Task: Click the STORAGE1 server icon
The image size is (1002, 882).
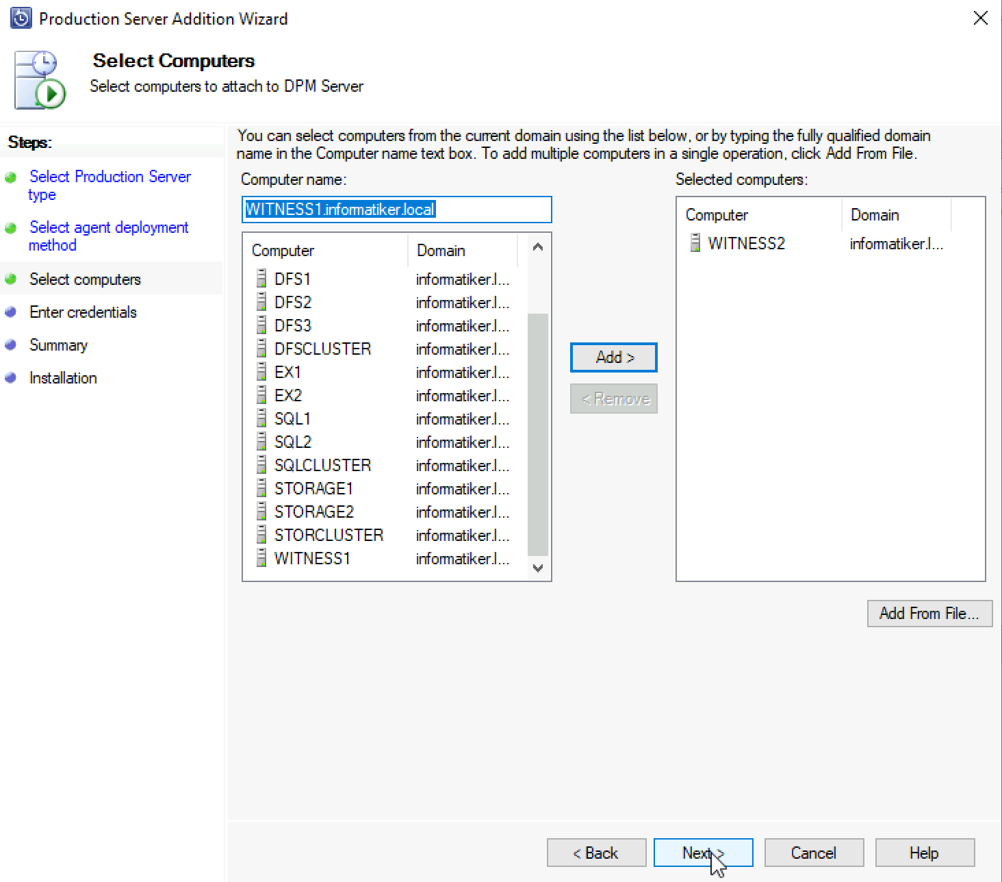Action: (261, 488)
